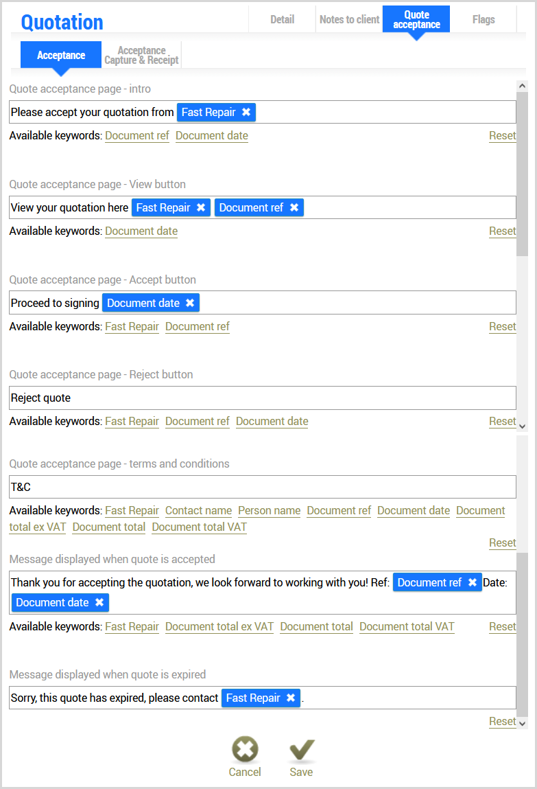537x789 pixels.
Task: Save changes with the checkmark icon
Action: pyautogui.click(x=301, y=750)
